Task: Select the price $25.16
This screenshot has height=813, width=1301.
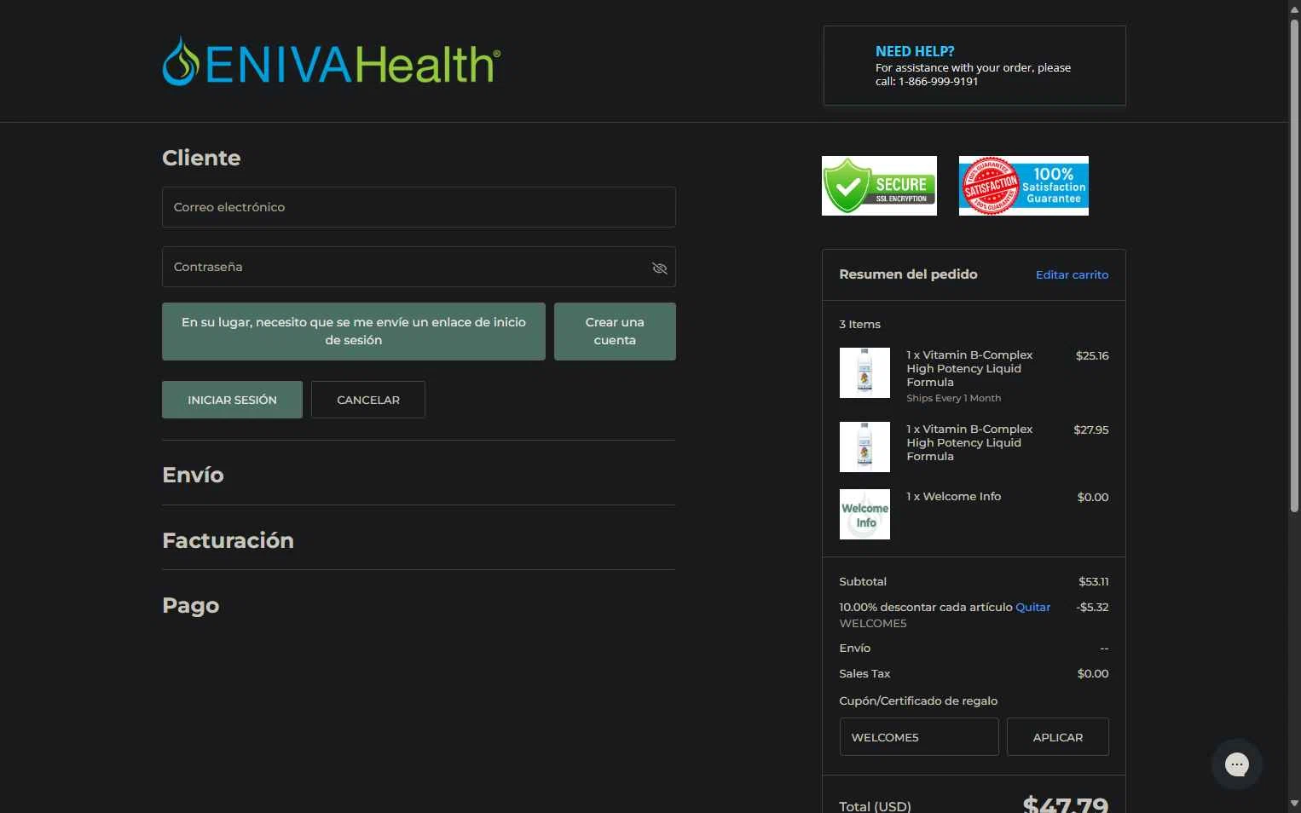Action: (x=1092, y=355)
